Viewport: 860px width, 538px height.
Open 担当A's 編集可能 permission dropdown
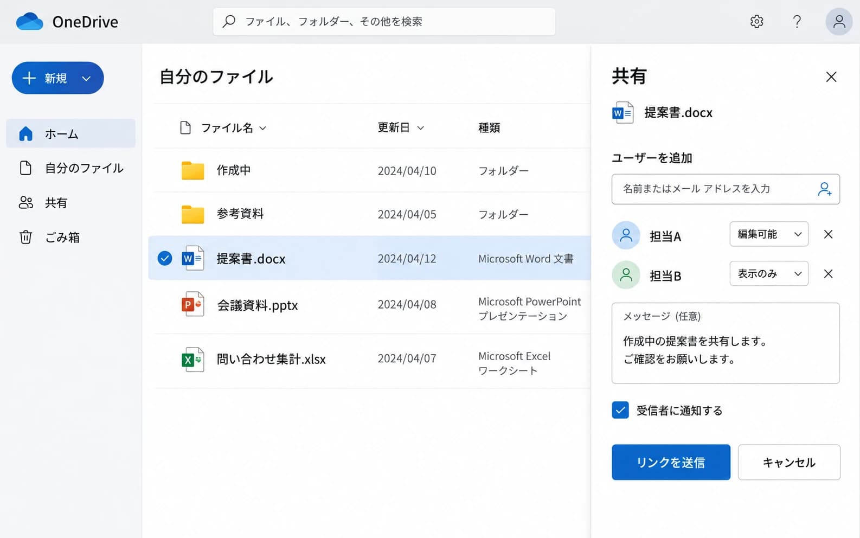(769, 234)
